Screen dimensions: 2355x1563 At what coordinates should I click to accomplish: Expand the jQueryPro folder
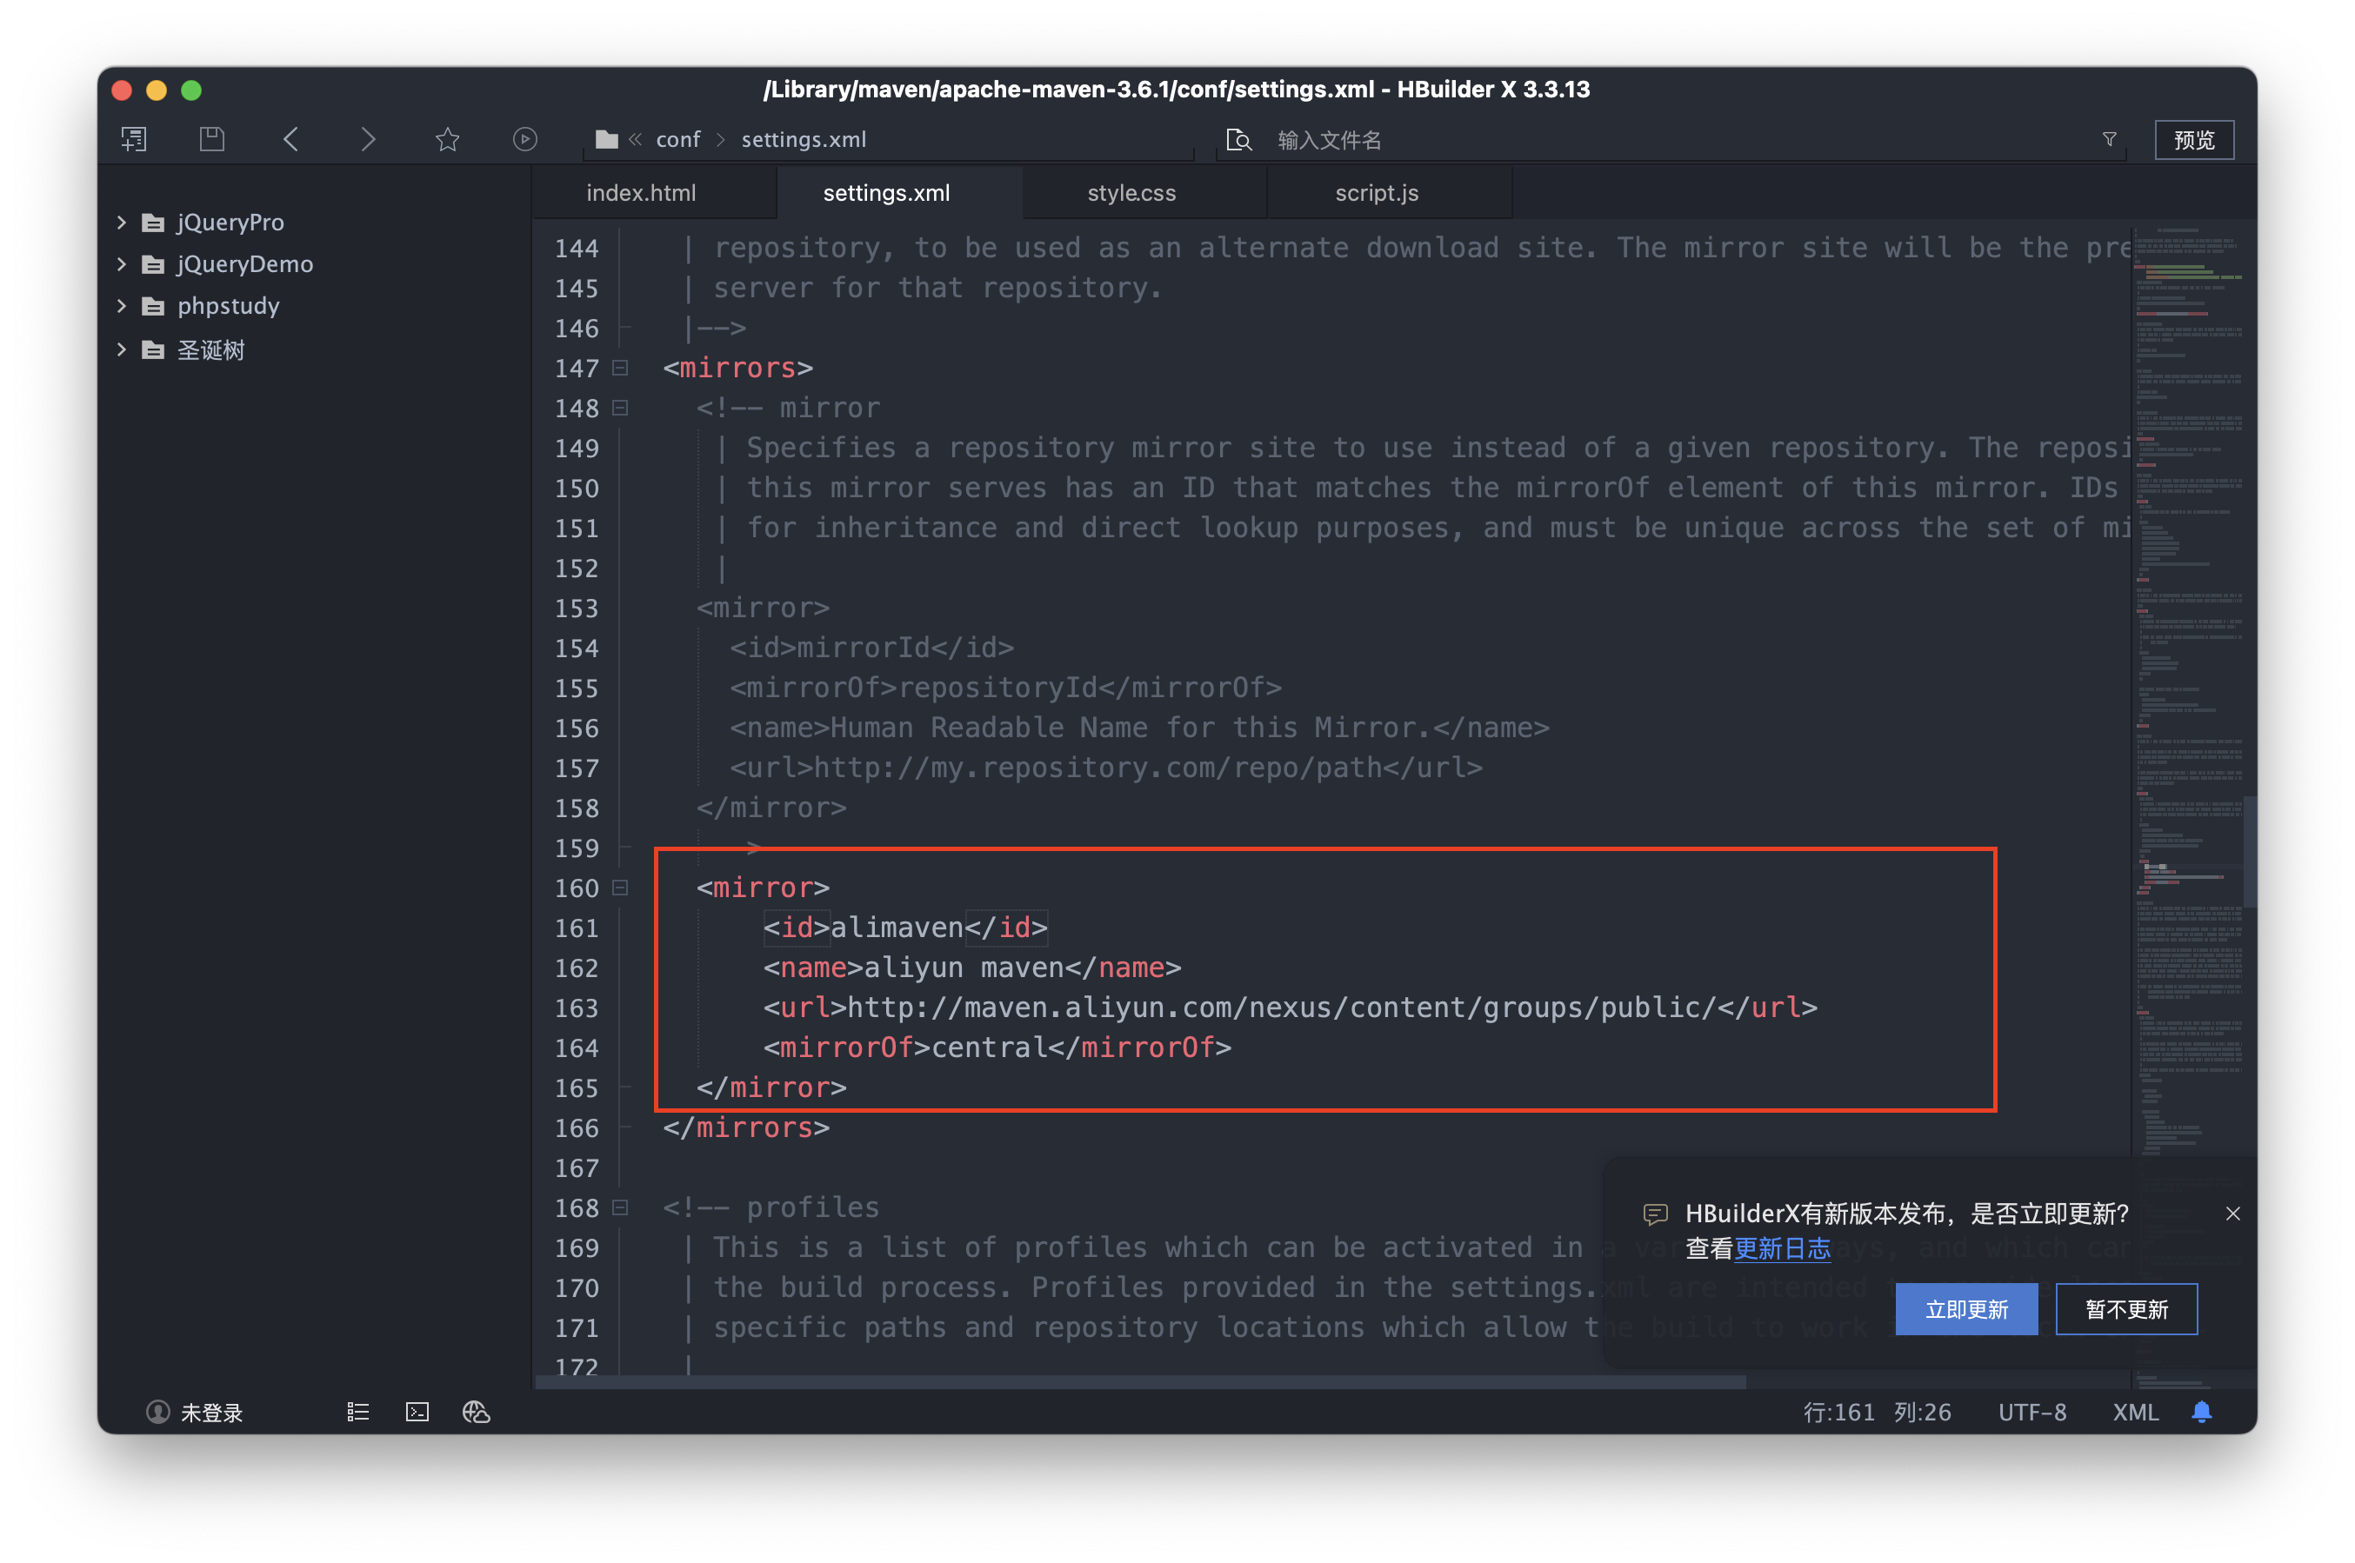point(122,223)
